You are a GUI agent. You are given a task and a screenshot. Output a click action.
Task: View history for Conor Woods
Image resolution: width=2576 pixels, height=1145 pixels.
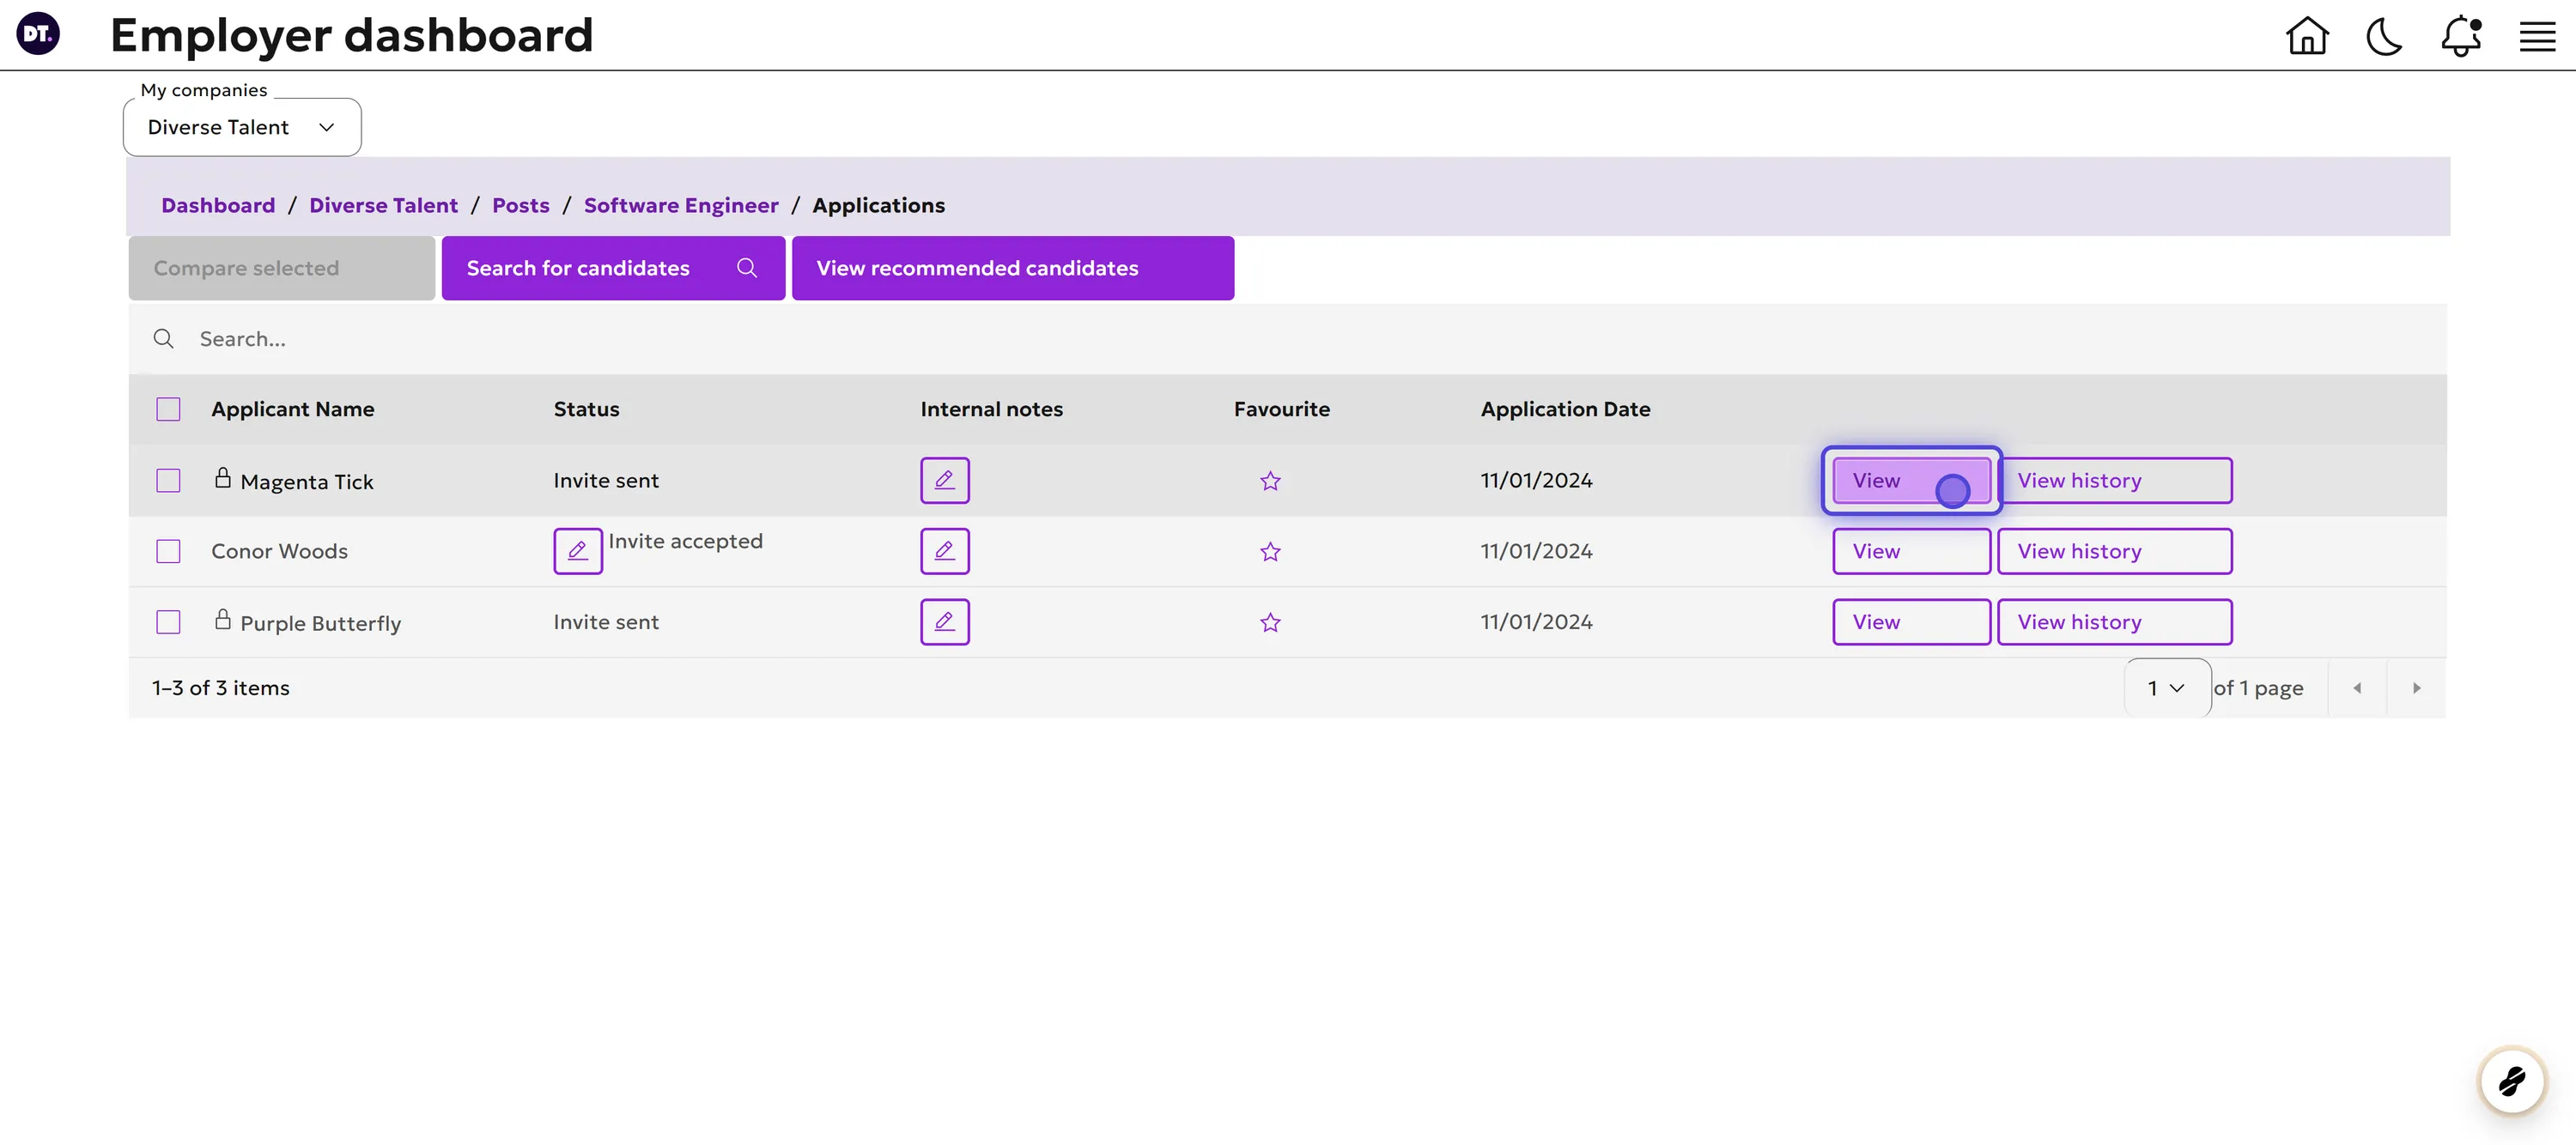point(2114,551)
